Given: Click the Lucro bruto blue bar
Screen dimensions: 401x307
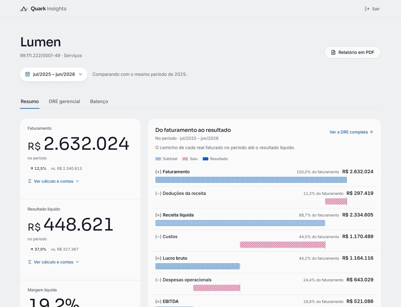Looking at the screenshot, I should [x=198, y=266].
